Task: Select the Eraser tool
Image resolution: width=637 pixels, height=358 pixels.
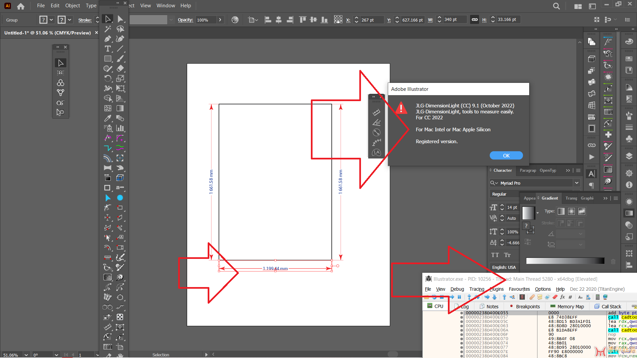Action: click(x=120, y=69)
